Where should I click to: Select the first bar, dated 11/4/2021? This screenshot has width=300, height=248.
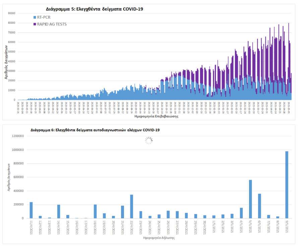point(31,210)
